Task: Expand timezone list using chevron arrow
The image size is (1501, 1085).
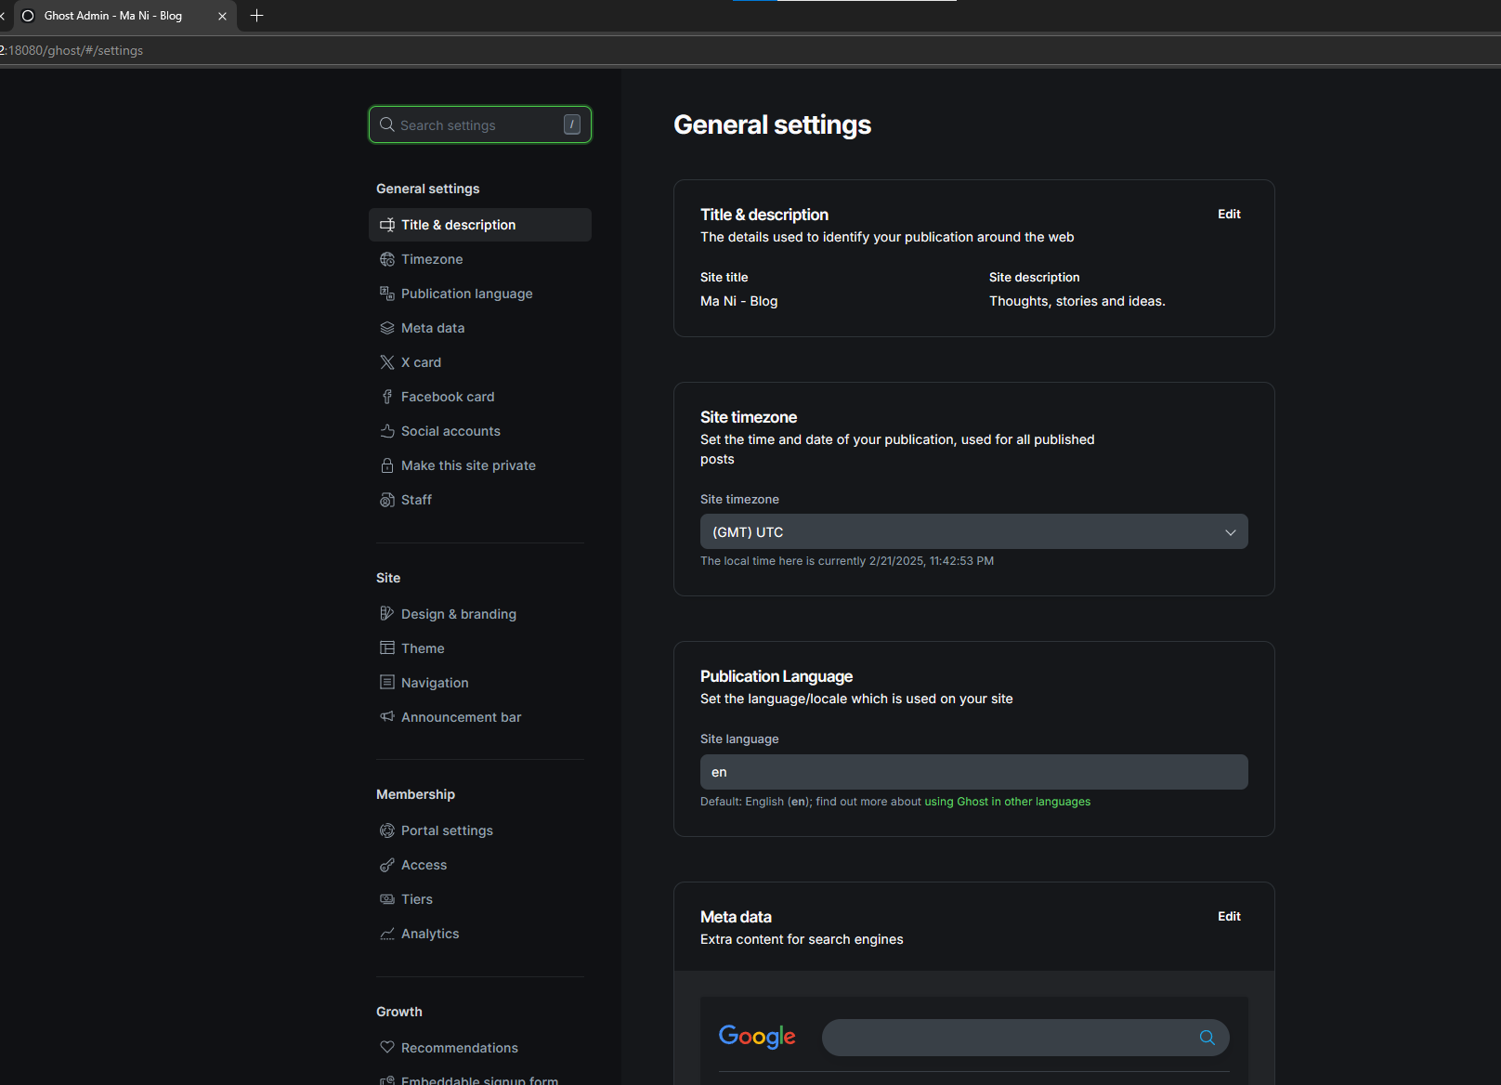Action: click(x=1230, y=532)
